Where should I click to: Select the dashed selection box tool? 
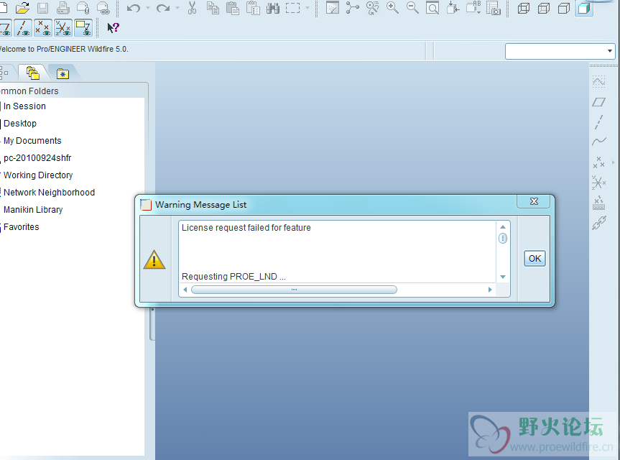[292, 7]
